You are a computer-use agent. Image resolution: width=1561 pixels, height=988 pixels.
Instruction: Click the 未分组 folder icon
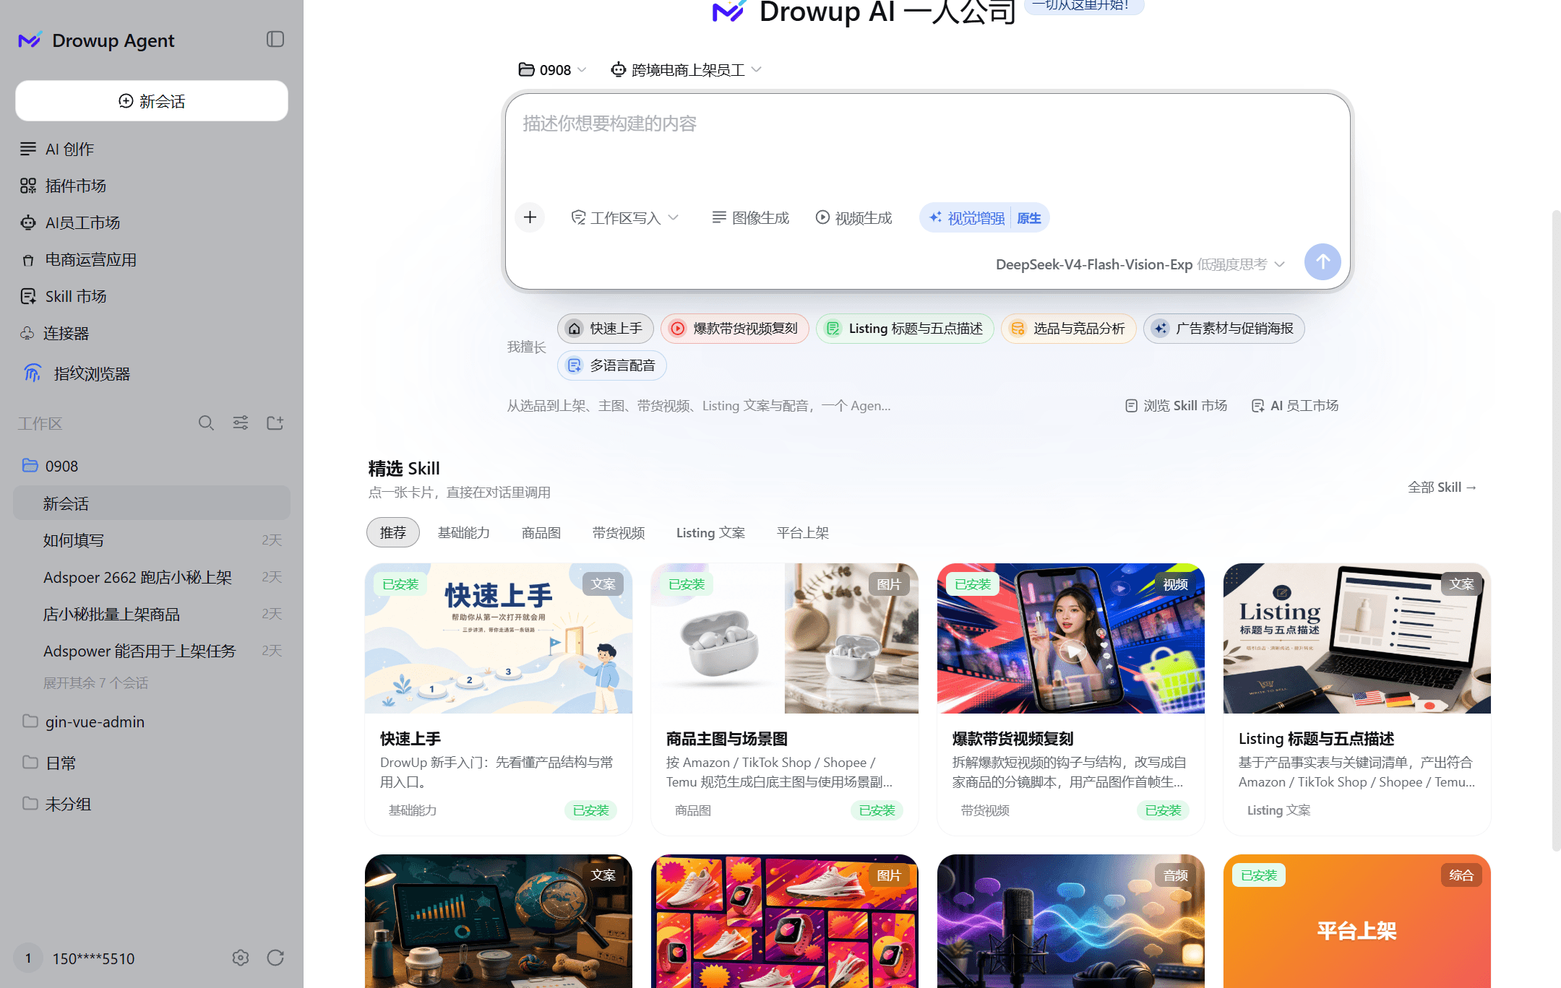pos(30,803)
